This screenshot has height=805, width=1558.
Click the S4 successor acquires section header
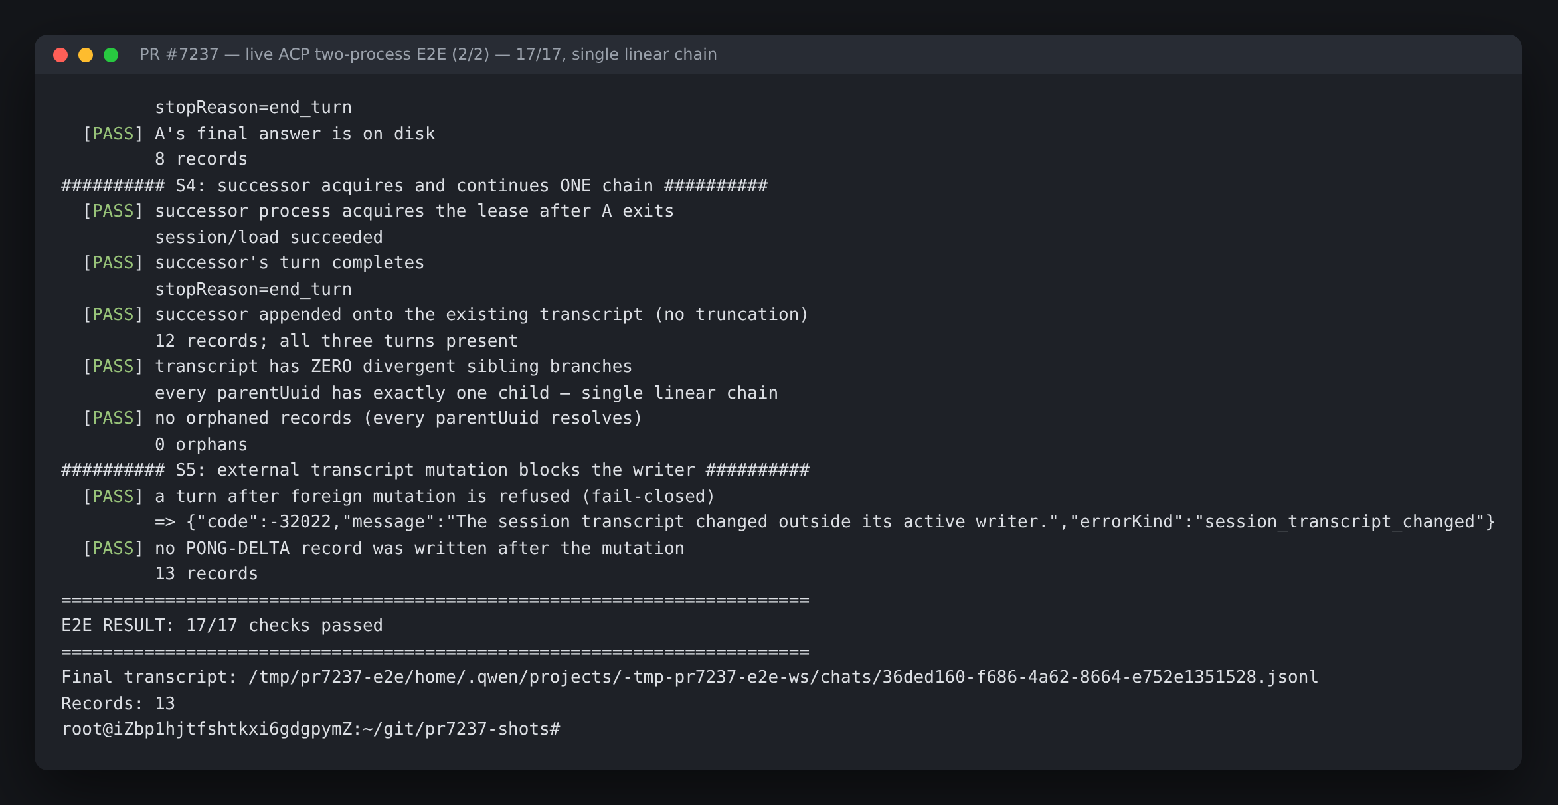(414, 185)
